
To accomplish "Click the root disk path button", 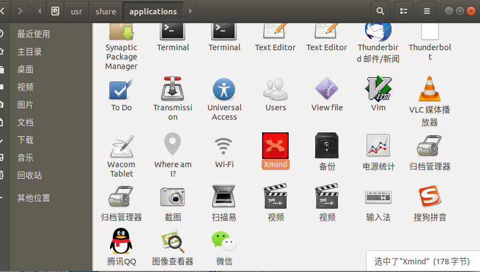I will (x=55, y=12).
